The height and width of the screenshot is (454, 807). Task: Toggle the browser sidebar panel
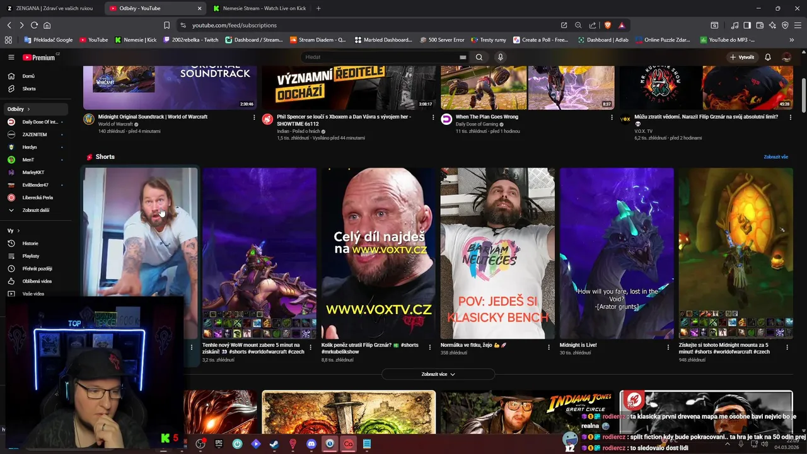pos(747,25)
